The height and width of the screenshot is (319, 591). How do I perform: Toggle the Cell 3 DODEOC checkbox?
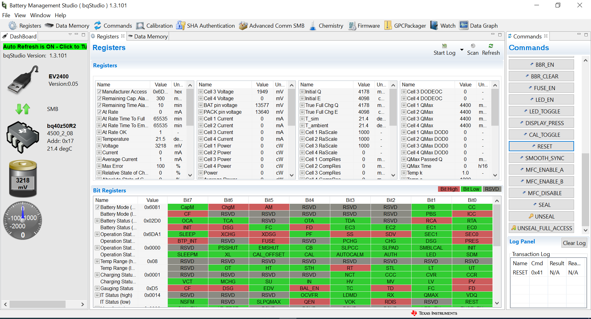[x=404, y=92]
